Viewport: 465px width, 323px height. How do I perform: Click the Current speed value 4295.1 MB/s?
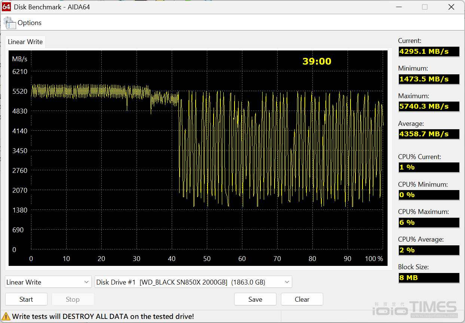(429, 52)
